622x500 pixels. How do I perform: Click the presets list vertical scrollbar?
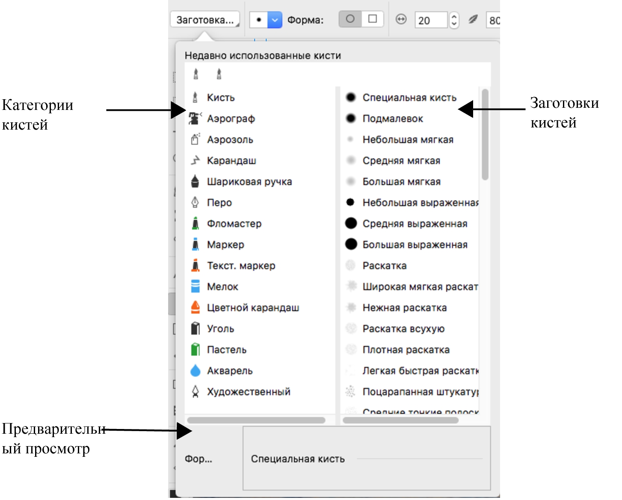pyautogui.click(x=485, y=135)
